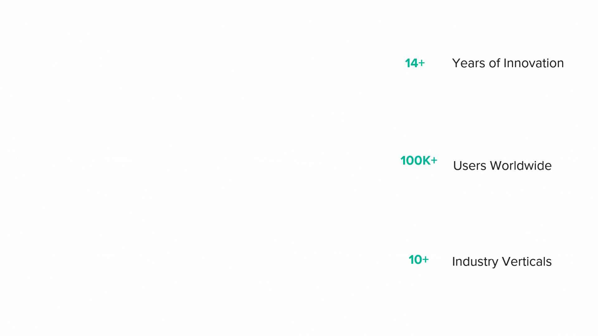Click the digits 100 in green
598x336 pixels.
(411, 161)
